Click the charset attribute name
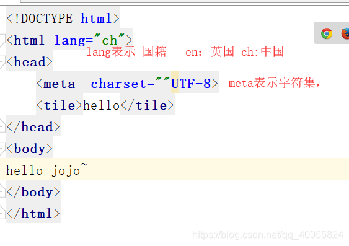 pyautogui.click(x=118, y=84)
